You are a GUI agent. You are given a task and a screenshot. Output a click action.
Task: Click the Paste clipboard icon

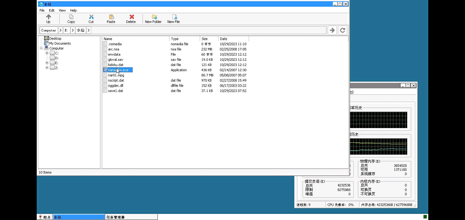pyautogui.click(x=111, y=17)
